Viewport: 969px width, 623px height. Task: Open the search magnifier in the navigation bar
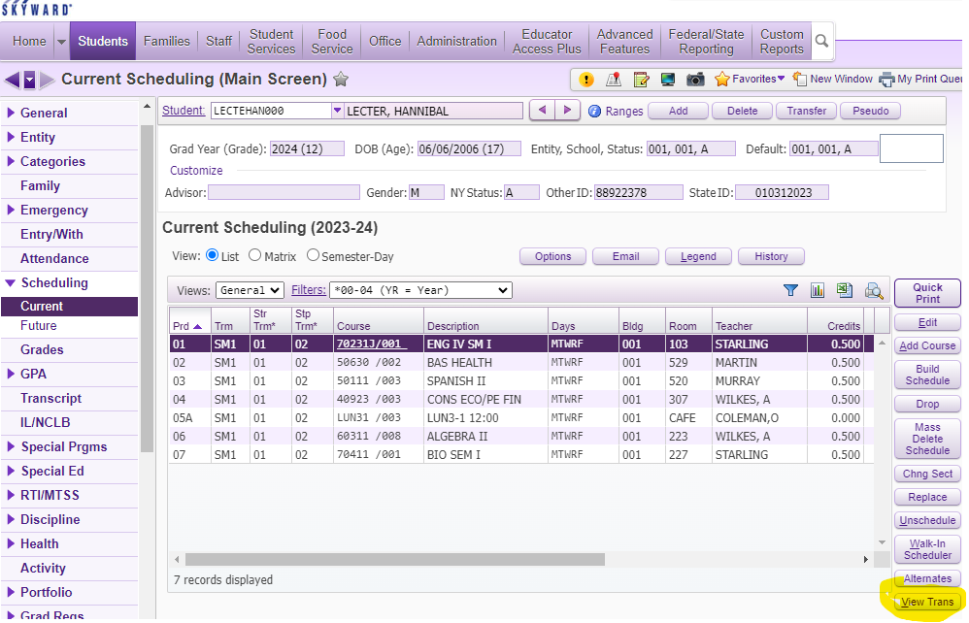[821, 41]
